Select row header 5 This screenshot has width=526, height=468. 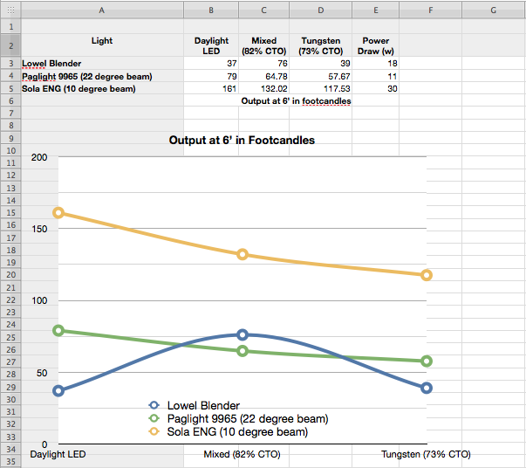(10, 88)
